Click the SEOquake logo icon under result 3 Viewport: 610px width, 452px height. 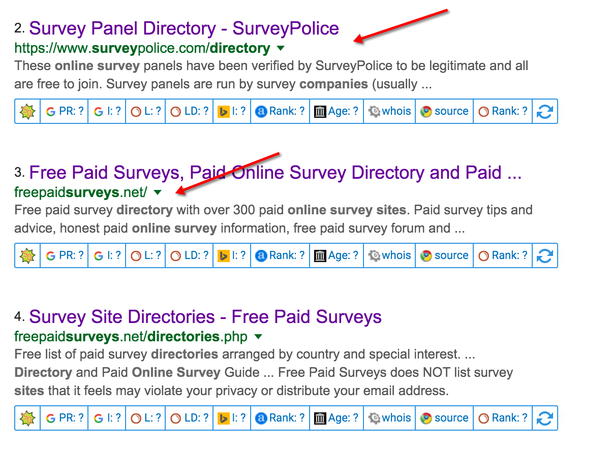27,255
